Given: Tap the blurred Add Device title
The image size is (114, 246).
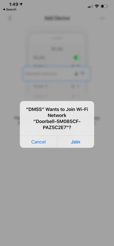Looking at the screenshot, I should click(57, 18).
